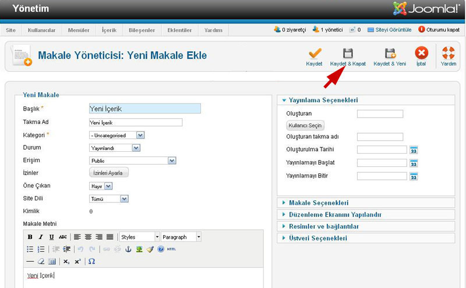Open calendar for Yayınlamayı Bitir
The height and width of the screenshot is (288, 466).
coord(414,176)
